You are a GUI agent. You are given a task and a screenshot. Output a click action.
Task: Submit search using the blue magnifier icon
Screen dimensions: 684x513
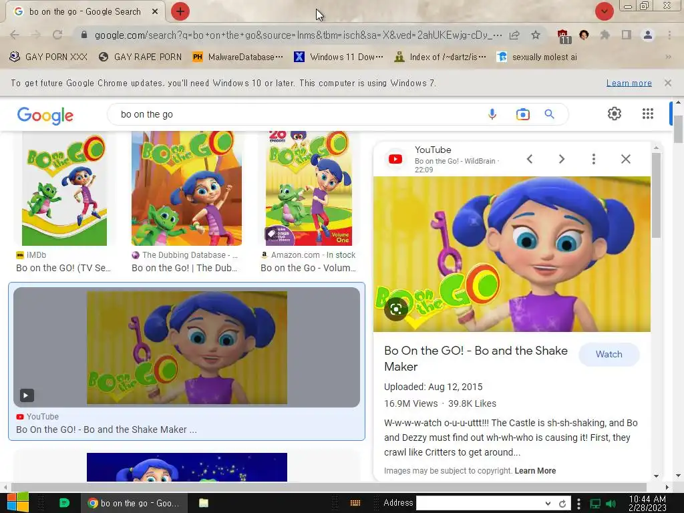(549, 114)
